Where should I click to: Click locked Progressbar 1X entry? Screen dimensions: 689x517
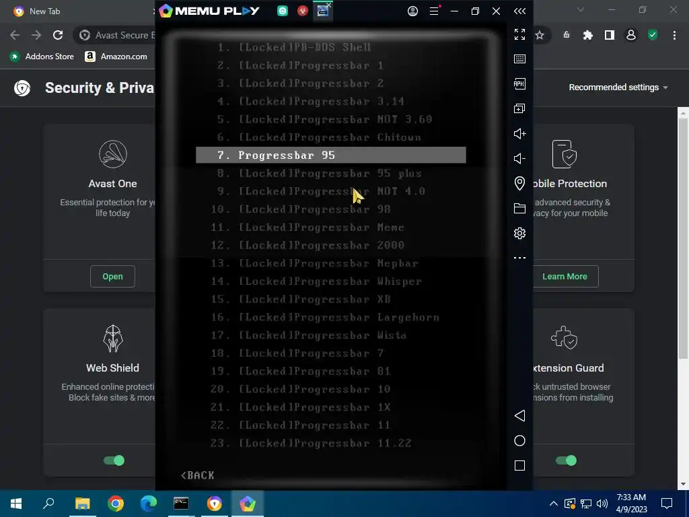301,407
